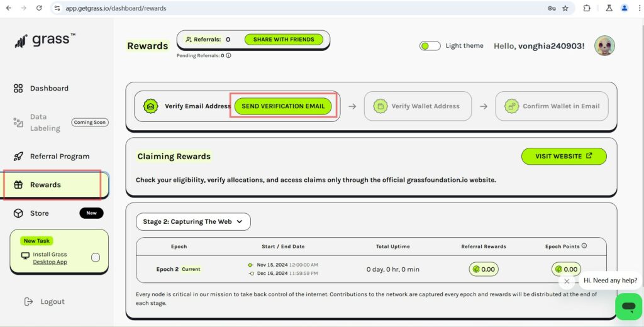Click the Share With Friends button
This screenshot has height=327, width=644.
pyautogui.click(x=283, y=40)
